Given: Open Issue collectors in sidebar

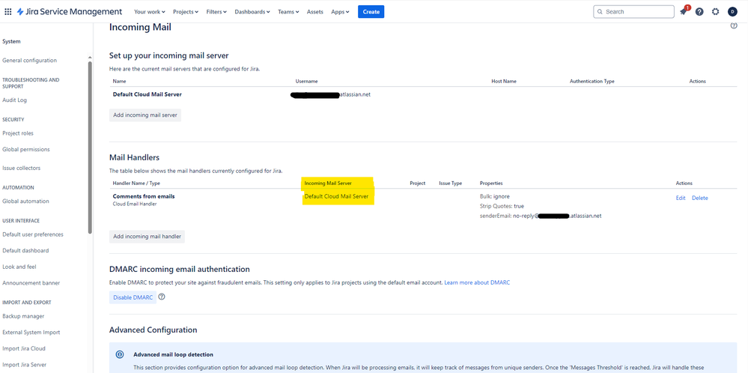Looking at the screenshot, I should [22, 169].
